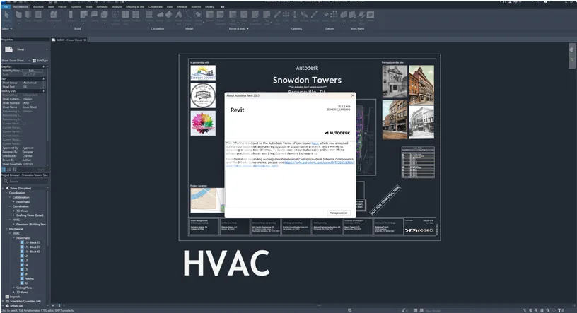Open the Annotate ribbon tab
The width and height of the screenshot is (577, 313).
[102, 6]
